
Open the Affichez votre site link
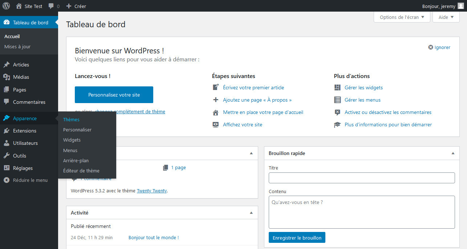coord(243,124)
